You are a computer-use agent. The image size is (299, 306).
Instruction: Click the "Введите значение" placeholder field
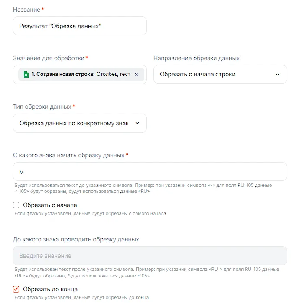pos(150,256)
